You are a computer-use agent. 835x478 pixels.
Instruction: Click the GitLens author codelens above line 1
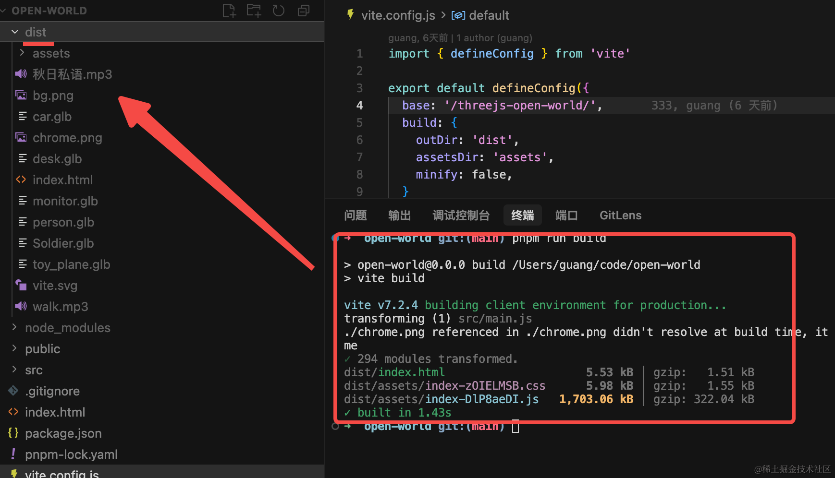460,38
